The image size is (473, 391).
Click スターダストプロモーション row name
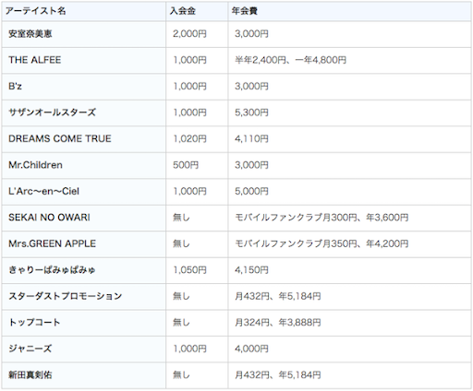pyautogui.click(x=66, y=296)
